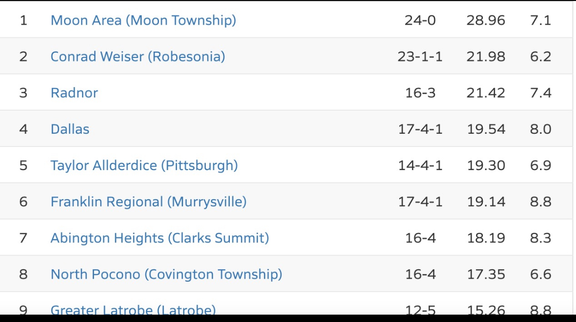This screenshot has height=322, width=576.
Task: Click the 19.30 rating for Taylor Allderdice
Action: (x=486, y=165)
